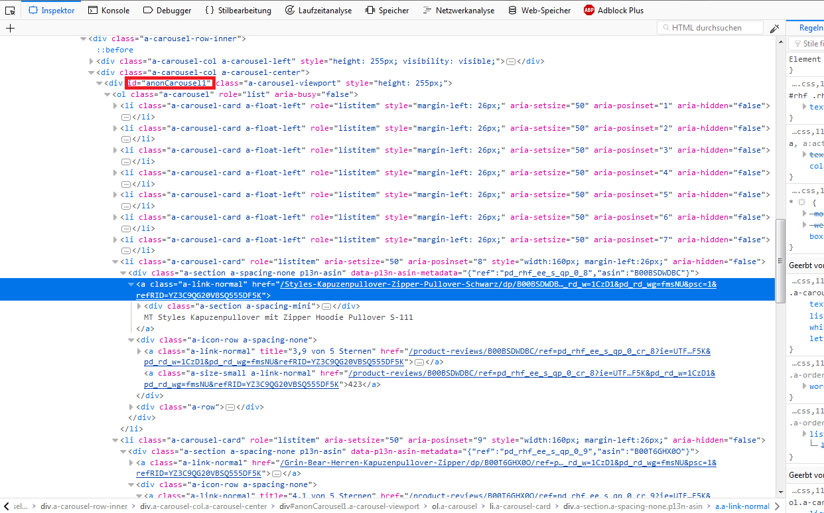Viewport: 824px width, 513px height.
Task: Click the HTML durchsuchen search field
Action: (715, 28)
